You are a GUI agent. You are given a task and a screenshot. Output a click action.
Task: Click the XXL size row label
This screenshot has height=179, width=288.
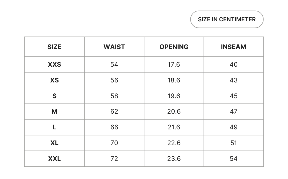(x=54, y=159)
